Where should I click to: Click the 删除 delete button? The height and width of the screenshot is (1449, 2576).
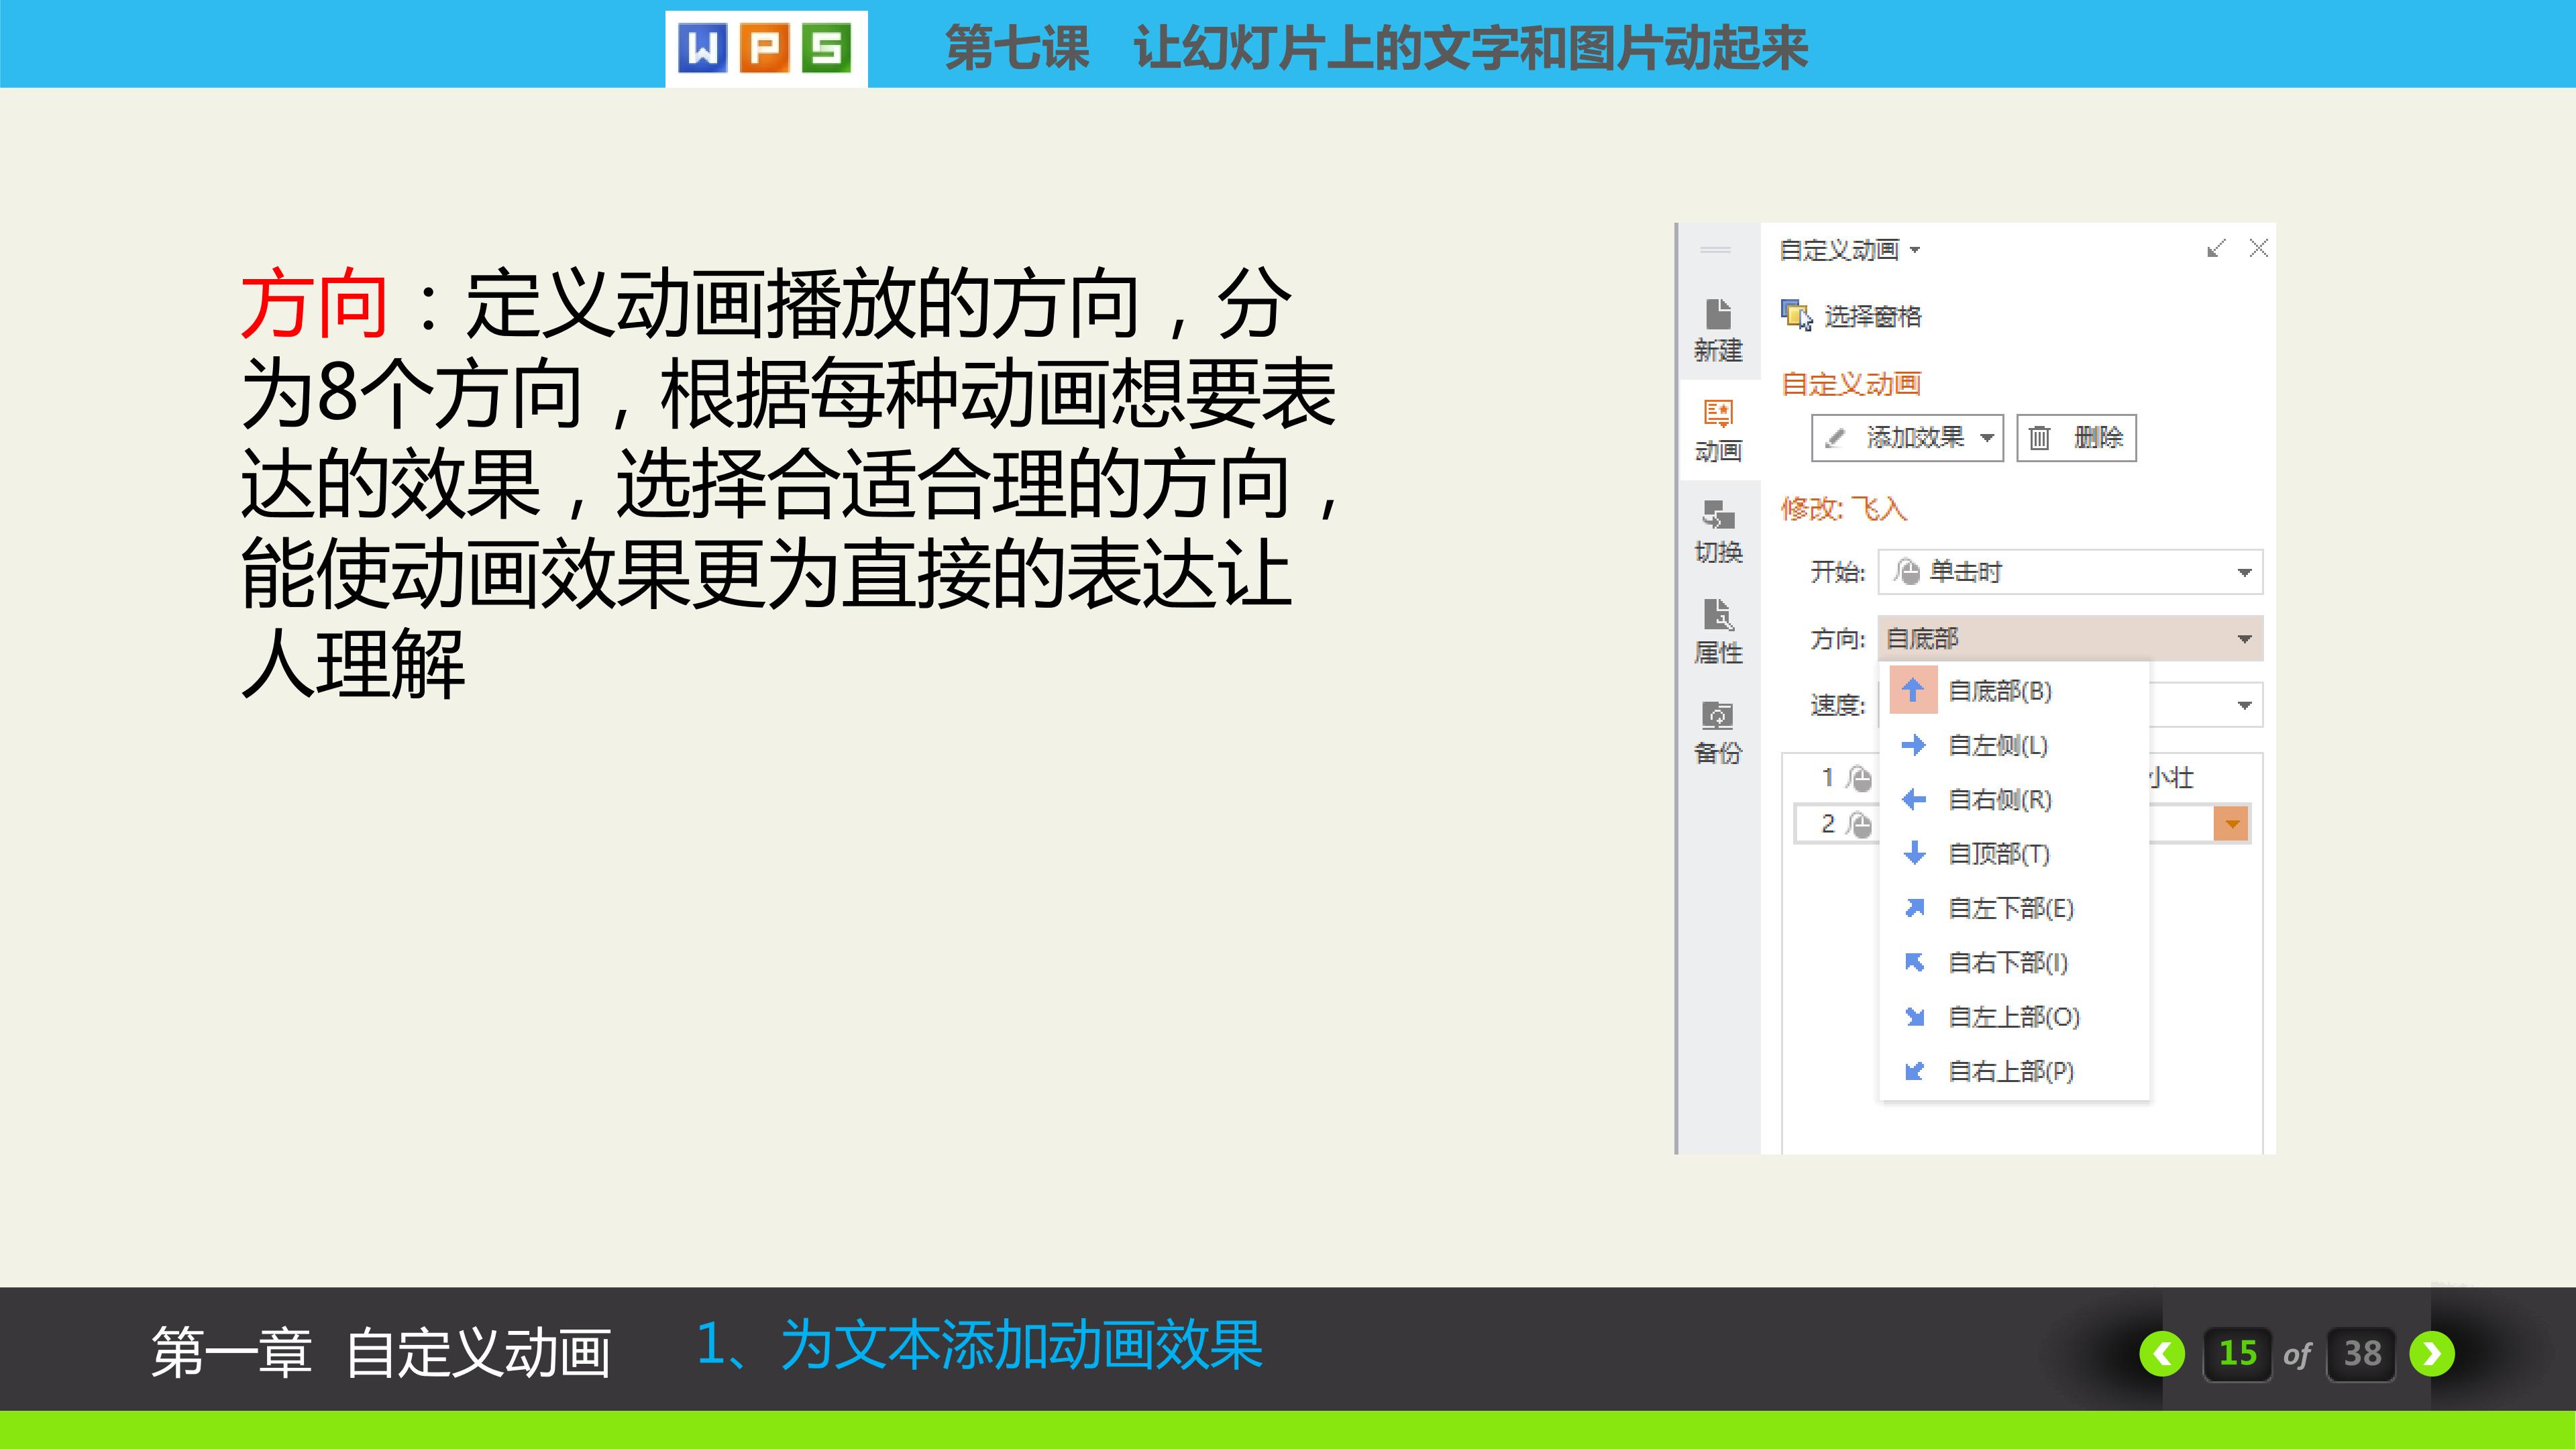[2076, 438]
